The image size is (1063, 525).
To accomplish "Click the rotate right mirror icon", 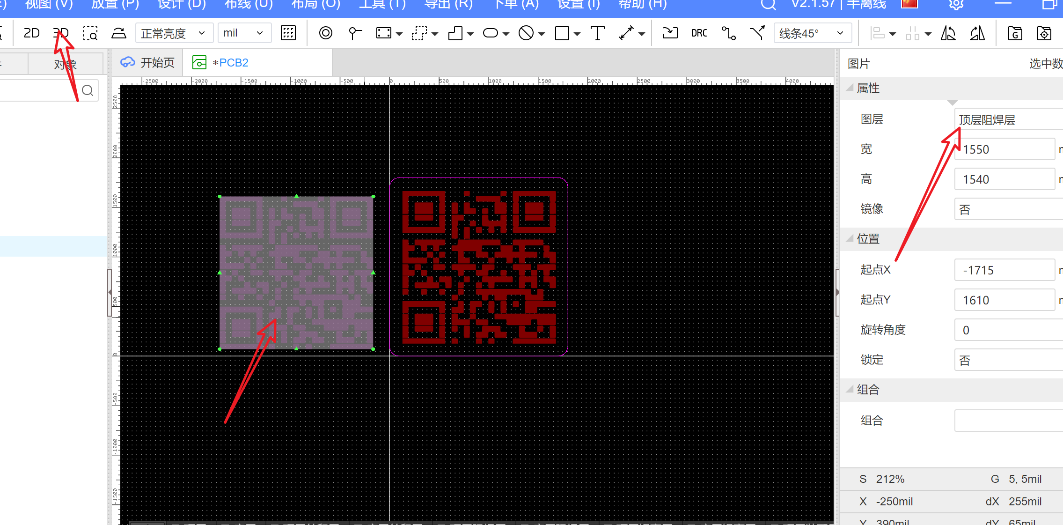I will tap(977, 33).
